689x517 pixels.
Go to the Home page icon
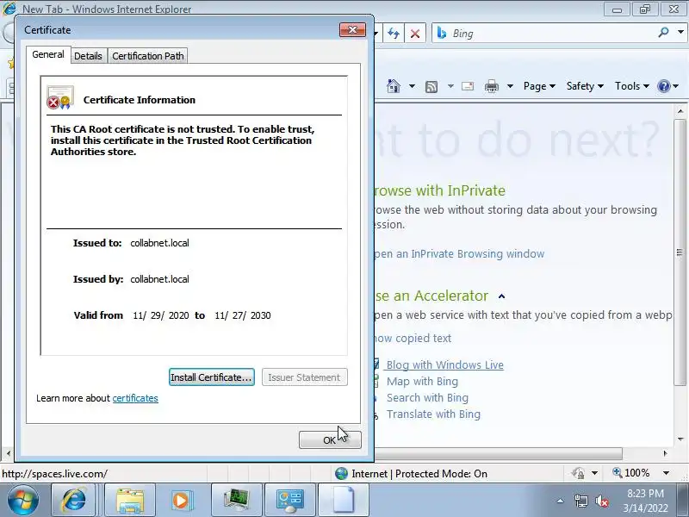(x=394, y=86)
